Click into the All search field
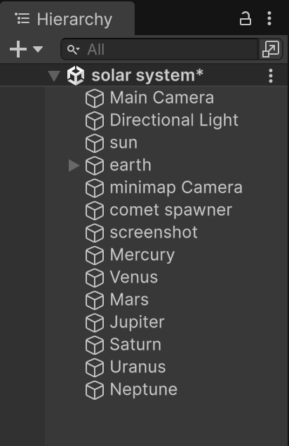The height and width of the screenshot is (446, 289). (159, 49)
